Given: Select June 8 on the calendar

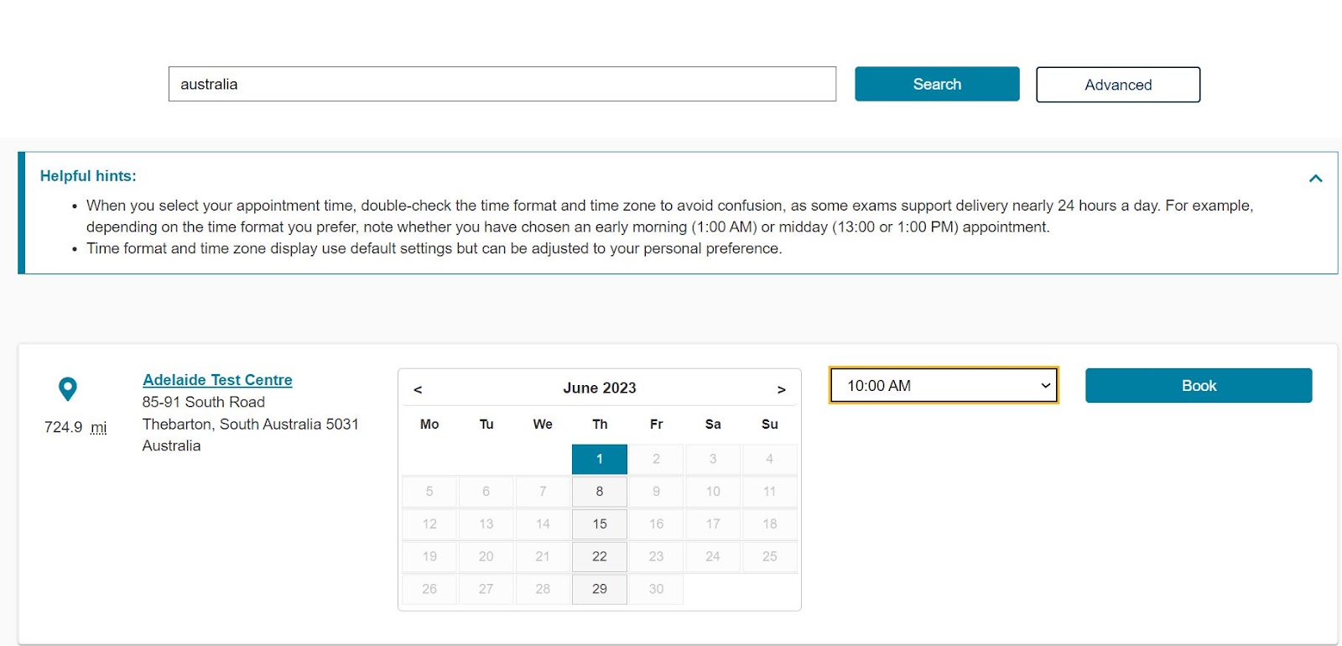Looking at the screenshot, I should pyautogui.click(x=600, y=492).
